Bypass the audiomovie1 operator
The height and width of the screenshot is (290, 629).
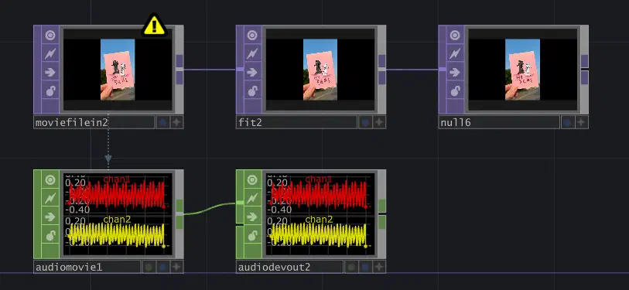tap(50, 217)
